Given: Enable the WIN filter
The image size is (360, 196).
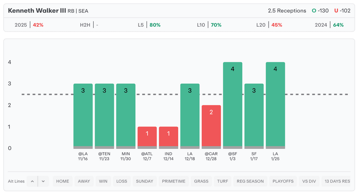Looking at the screenshot, I should tap(103, 181).
